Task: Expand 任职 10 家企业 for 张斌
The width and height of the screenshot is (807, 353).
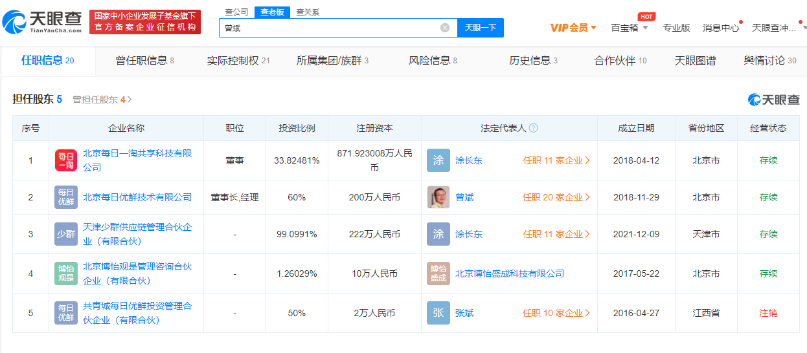Action: [x=556, y=313]
